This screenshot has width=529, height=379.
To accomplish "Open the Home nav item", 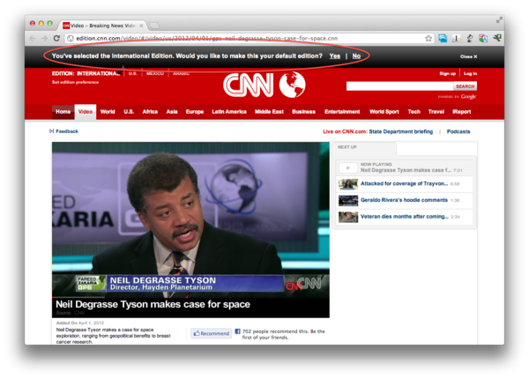I will pos(63,112).
